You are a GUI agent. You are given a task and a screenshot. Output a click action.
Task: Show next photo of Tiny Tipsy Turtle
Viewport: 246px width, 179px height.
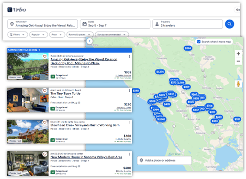pyautogui.click(x=45, y=100)
